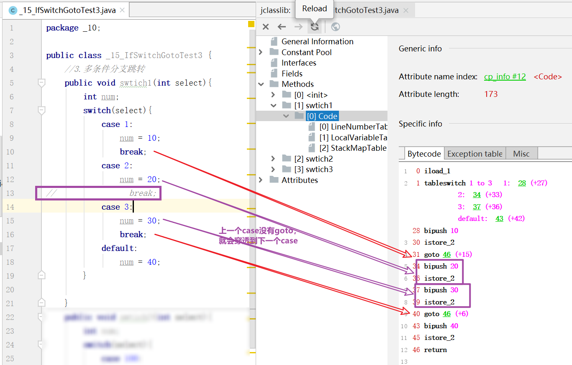Click 'num = 10;' on line 9
This screenshot has height=365, width=572.
(140, 138)
